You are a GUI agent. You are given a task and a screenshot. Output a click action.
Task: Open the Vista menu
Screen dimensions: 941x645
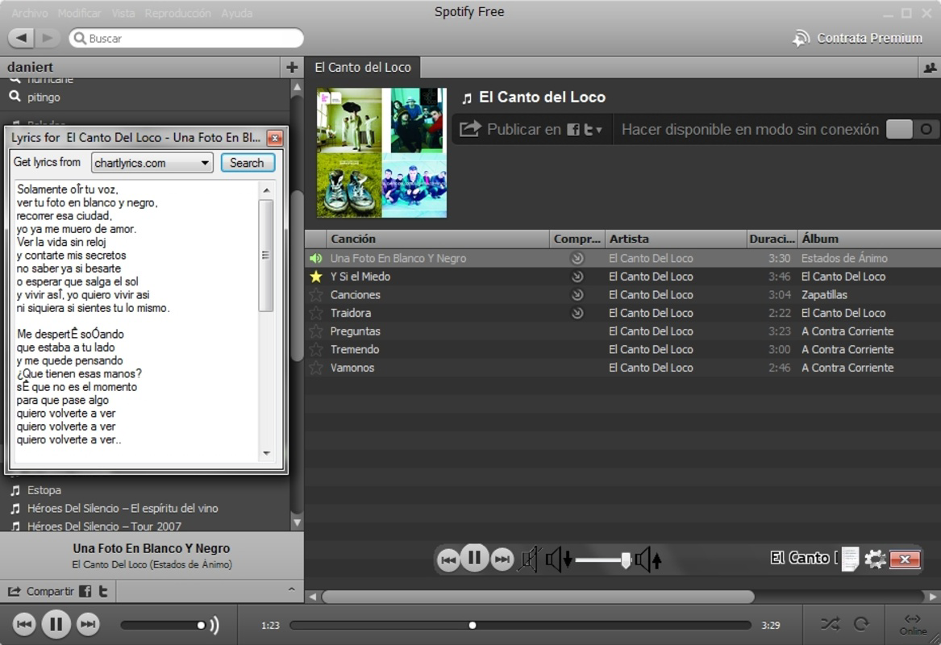[x=123, y=13]
